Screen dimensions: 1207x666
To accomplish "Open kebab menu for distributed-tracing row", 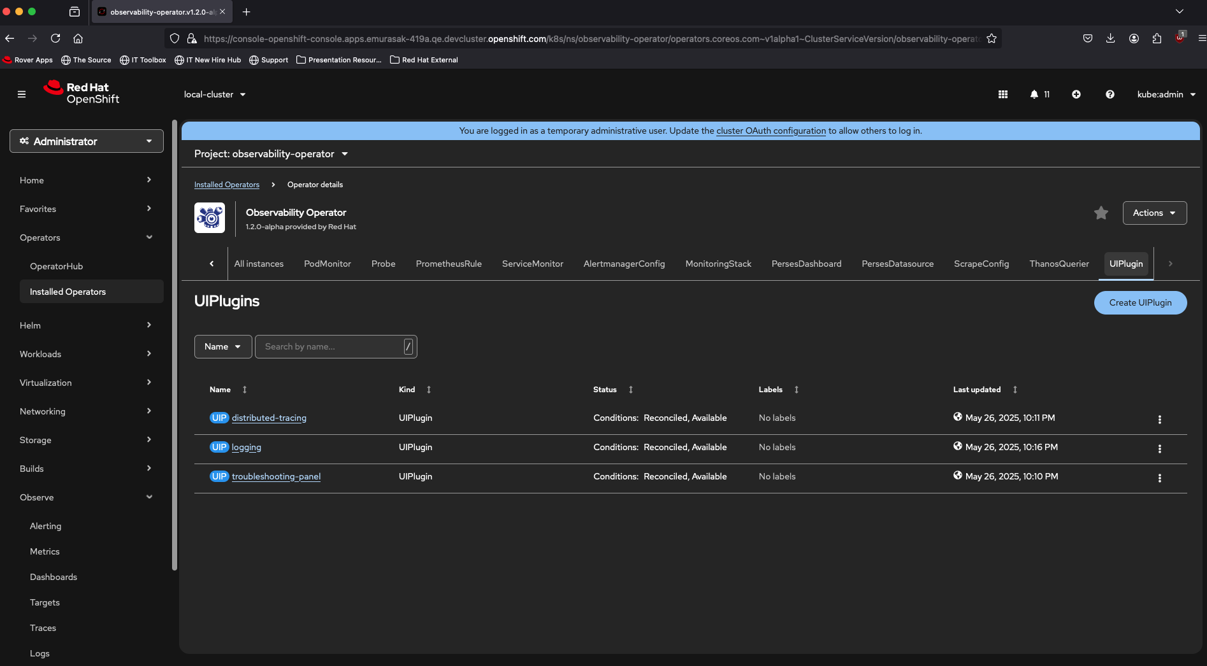I will pyautogui.click(x=1159, y=420).
